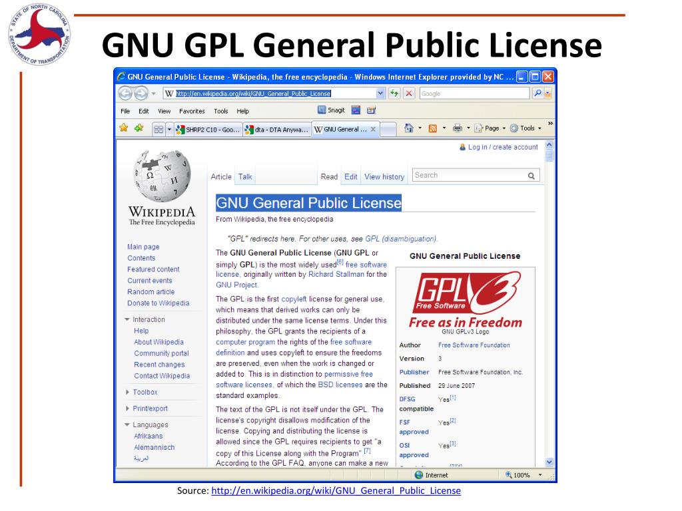Open the Main page sidebar link

pyautogui.click(x=143, y=247)
